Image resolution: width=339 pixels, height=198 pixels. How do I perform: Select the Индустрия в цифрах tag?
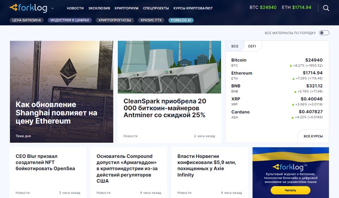tap(69, 20)
